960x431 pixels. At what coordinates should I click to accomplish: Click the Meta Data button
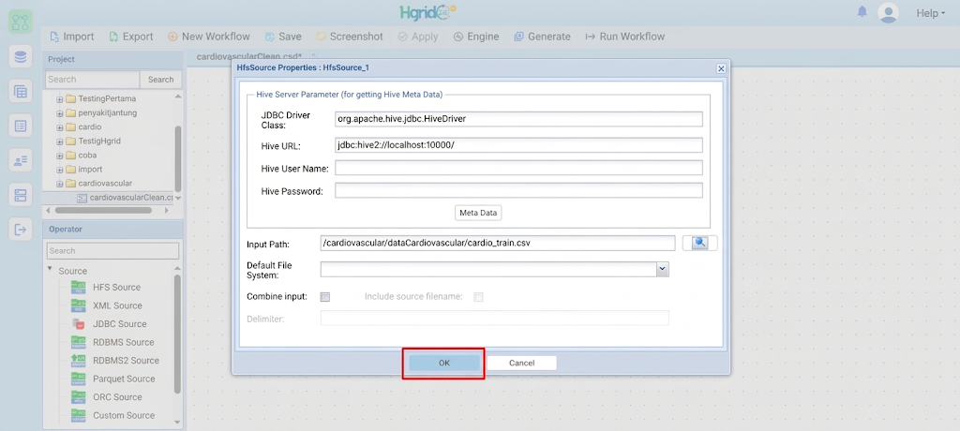(x=478, y=213)
